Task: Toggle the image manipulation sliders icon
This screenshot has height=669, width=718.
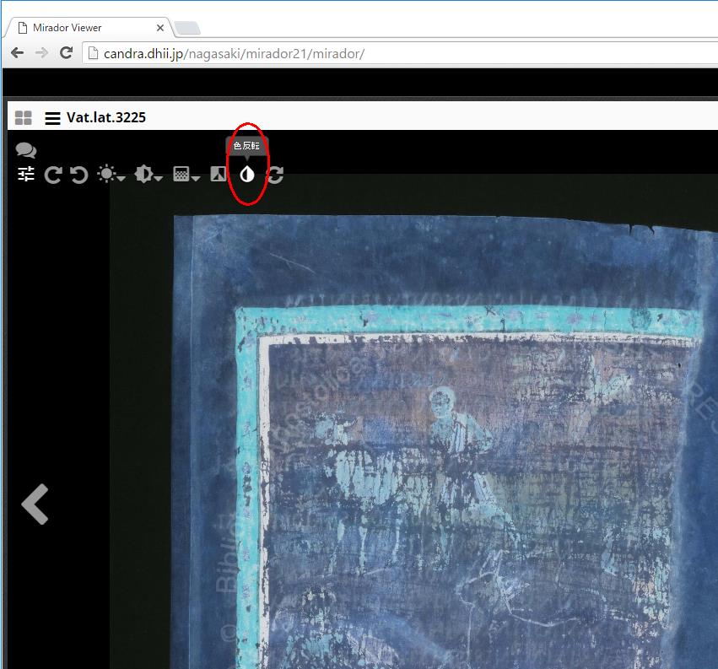Action: (26, 174)
